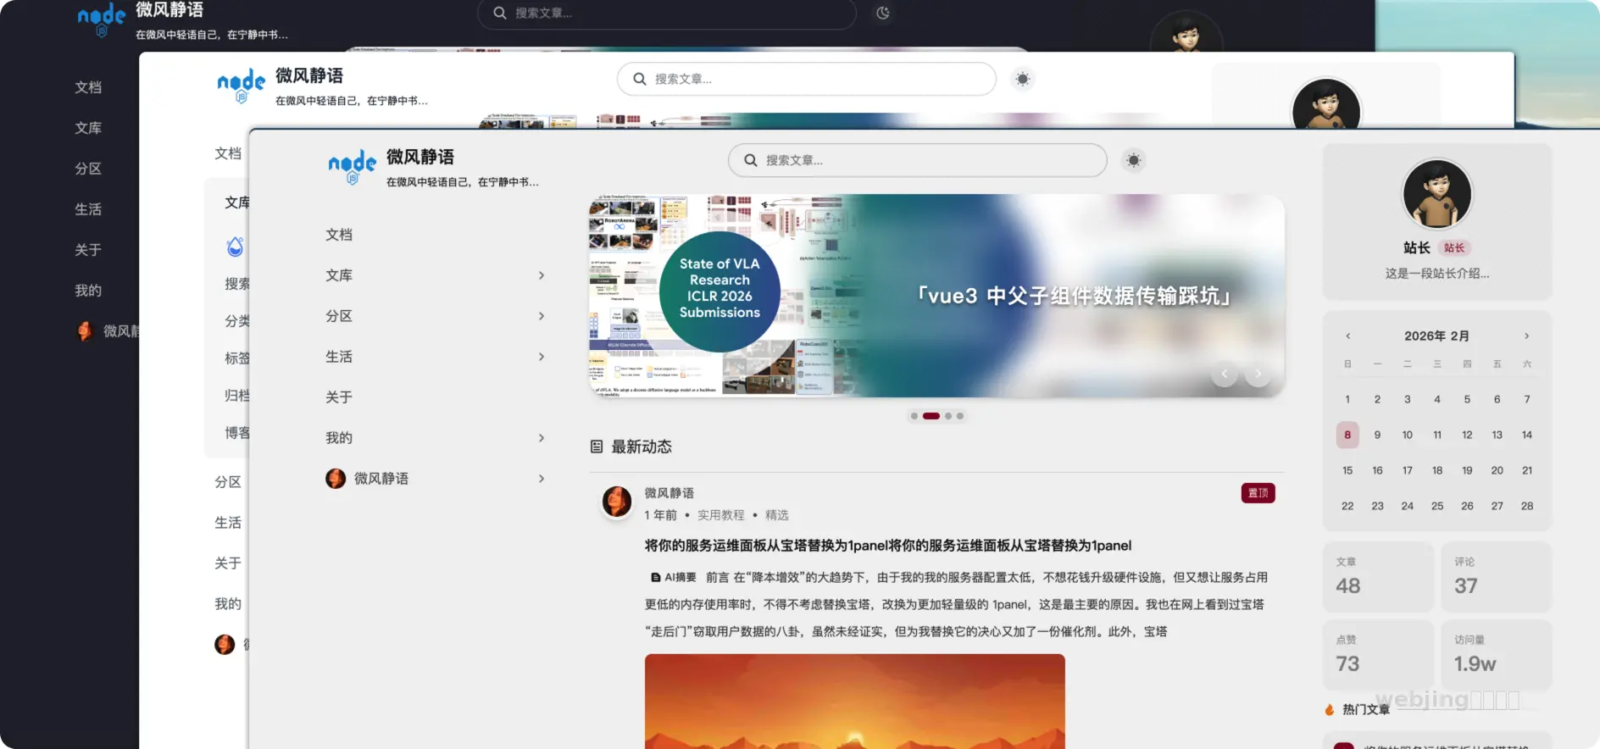
Task: Open the 实用教程 category tag
Action: tap(721, 515)
